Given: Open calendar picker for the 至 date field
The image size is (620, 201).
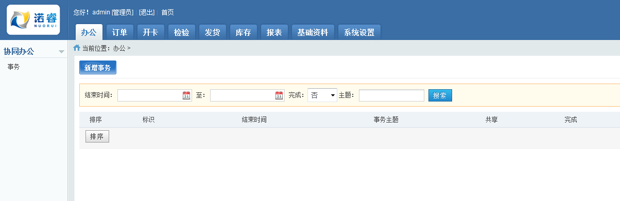Looking at the screenshot, I should point(279,95).
